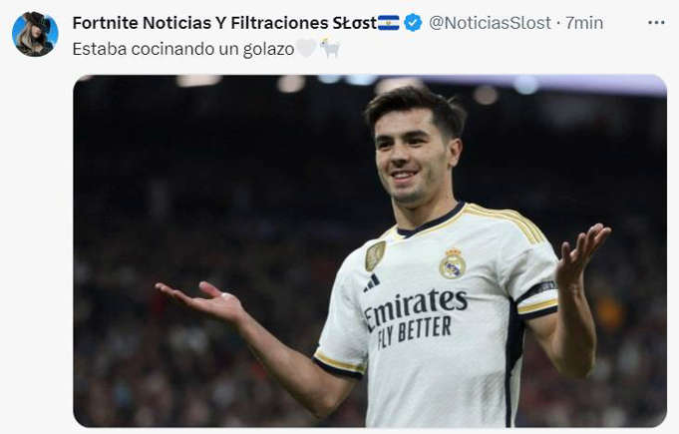Screen dimensions: 679x434
Task: Click the goat emoji in tweet
Action: coord(330,48)
